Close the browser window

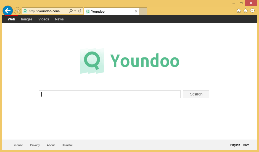pos(251,3)
